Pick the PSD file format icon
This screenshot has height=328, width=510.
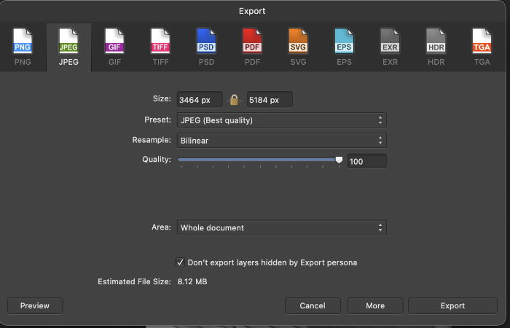[206, 46]
